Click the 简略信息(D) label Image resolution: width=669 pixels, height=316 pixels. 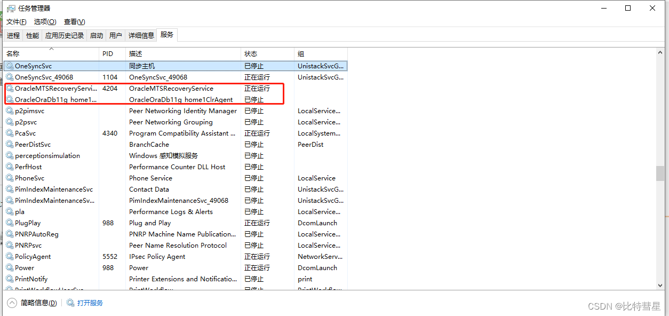39,303
